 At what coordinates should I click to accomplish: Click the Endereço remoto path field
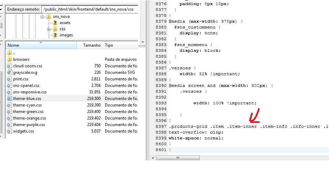coord(90,10)
